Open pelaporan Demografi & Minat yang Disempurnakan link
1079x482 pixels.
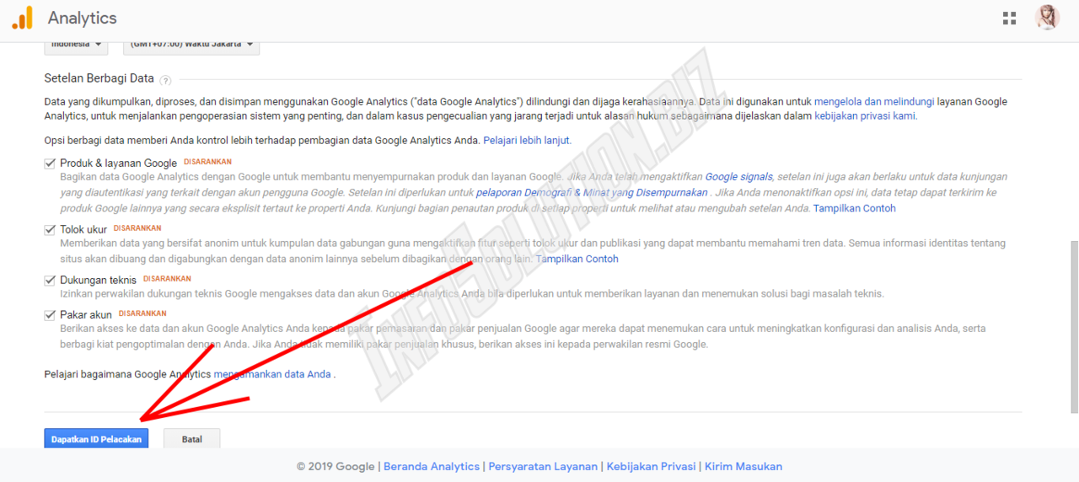pyautogui.click(x=592, y=192)
